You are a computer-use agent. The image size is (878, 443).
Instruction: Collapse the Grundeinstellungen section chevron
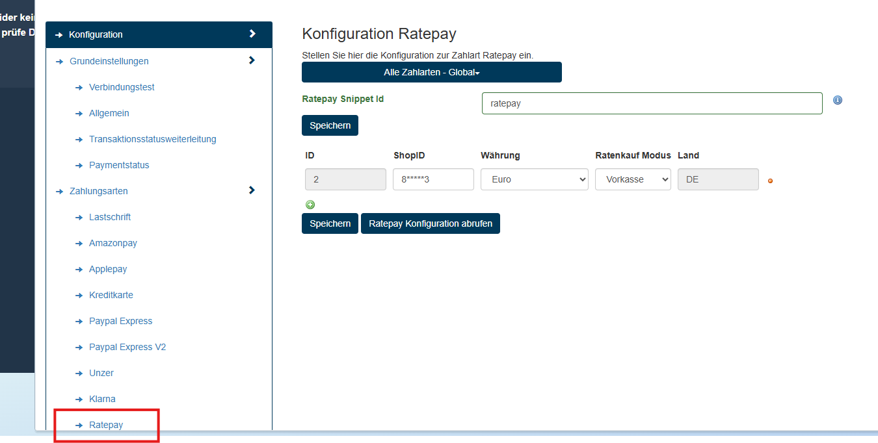pyautogui.click(x=252, y=60)
